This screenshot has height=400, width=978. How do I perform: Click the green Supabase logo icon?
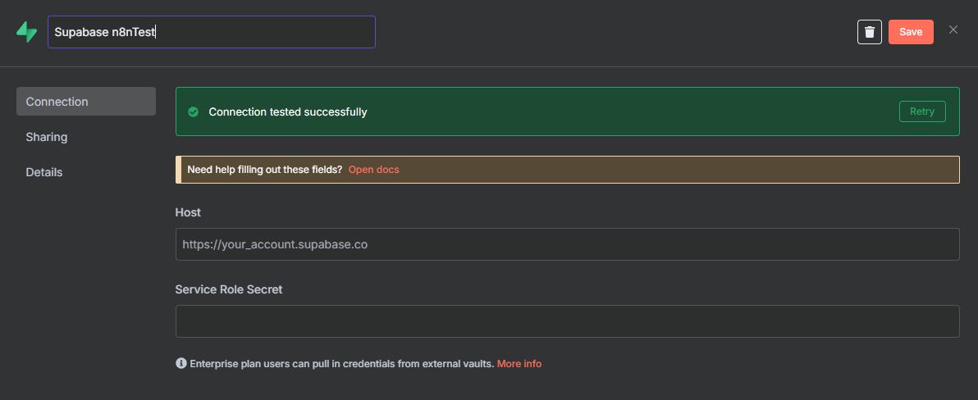[x=27, y=32]
